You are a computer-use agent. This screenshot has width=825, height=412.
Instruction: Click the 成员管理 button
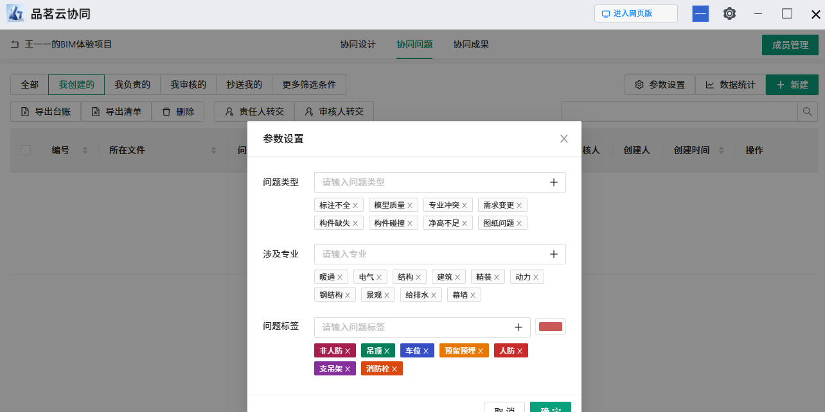790,45
